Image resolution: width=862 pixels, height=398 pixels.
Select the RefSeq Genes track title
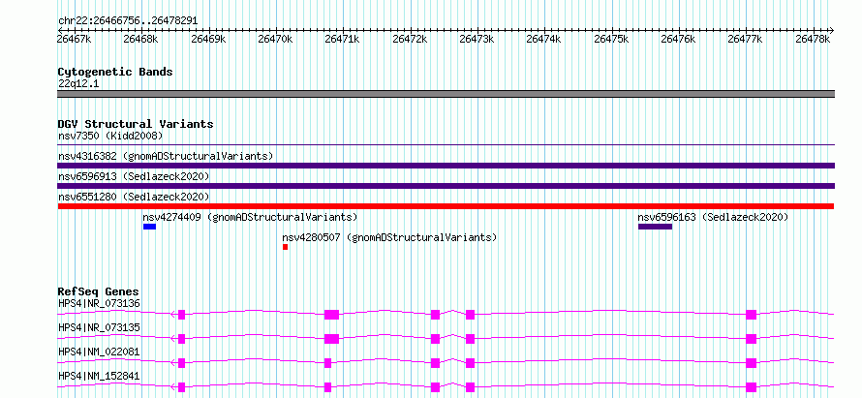(x=99, y=291)
